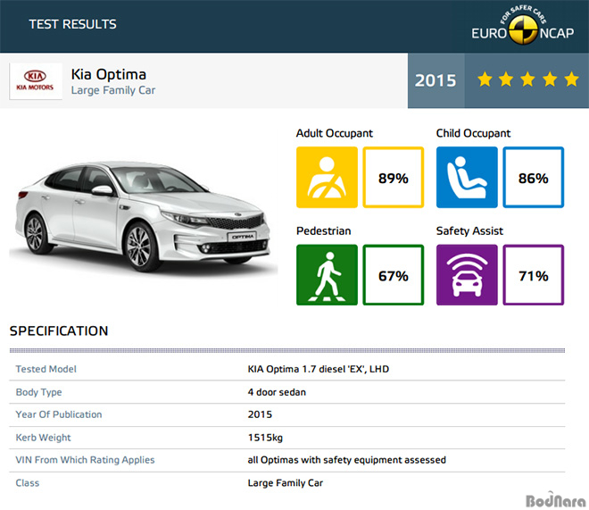Select the yellow Adult Occupant icon
Viewport: 589px width, 510px height.
tap(327, 177)
